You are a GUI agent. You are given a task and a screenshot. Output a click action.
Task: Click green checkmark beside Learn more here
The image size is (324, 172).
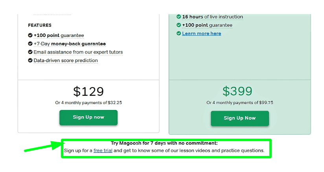click(179, 34)
